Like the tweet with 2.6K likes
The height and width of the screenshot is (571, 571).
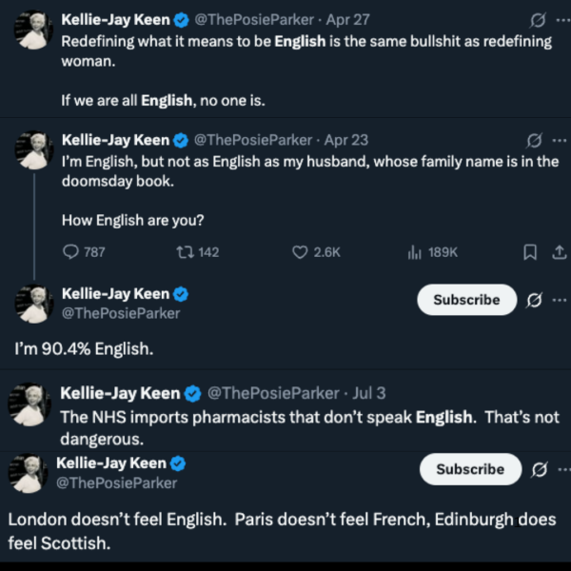point(300,252)
